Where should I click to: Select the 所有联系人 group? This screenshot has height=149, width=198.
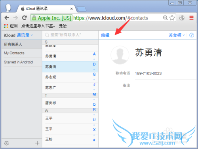coord(22,44)
